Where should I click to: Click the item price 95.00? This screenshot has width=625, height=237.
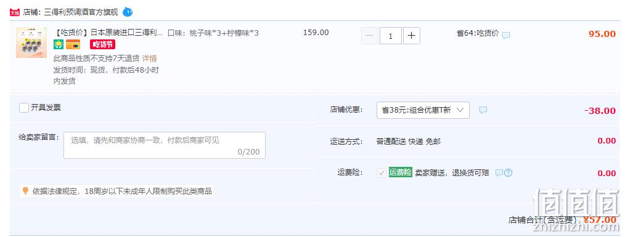[602, 34]
